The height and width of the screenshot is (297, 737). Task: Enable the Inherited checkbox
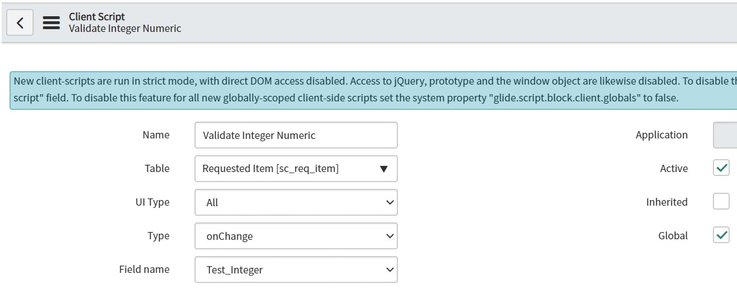coord(721,202)
